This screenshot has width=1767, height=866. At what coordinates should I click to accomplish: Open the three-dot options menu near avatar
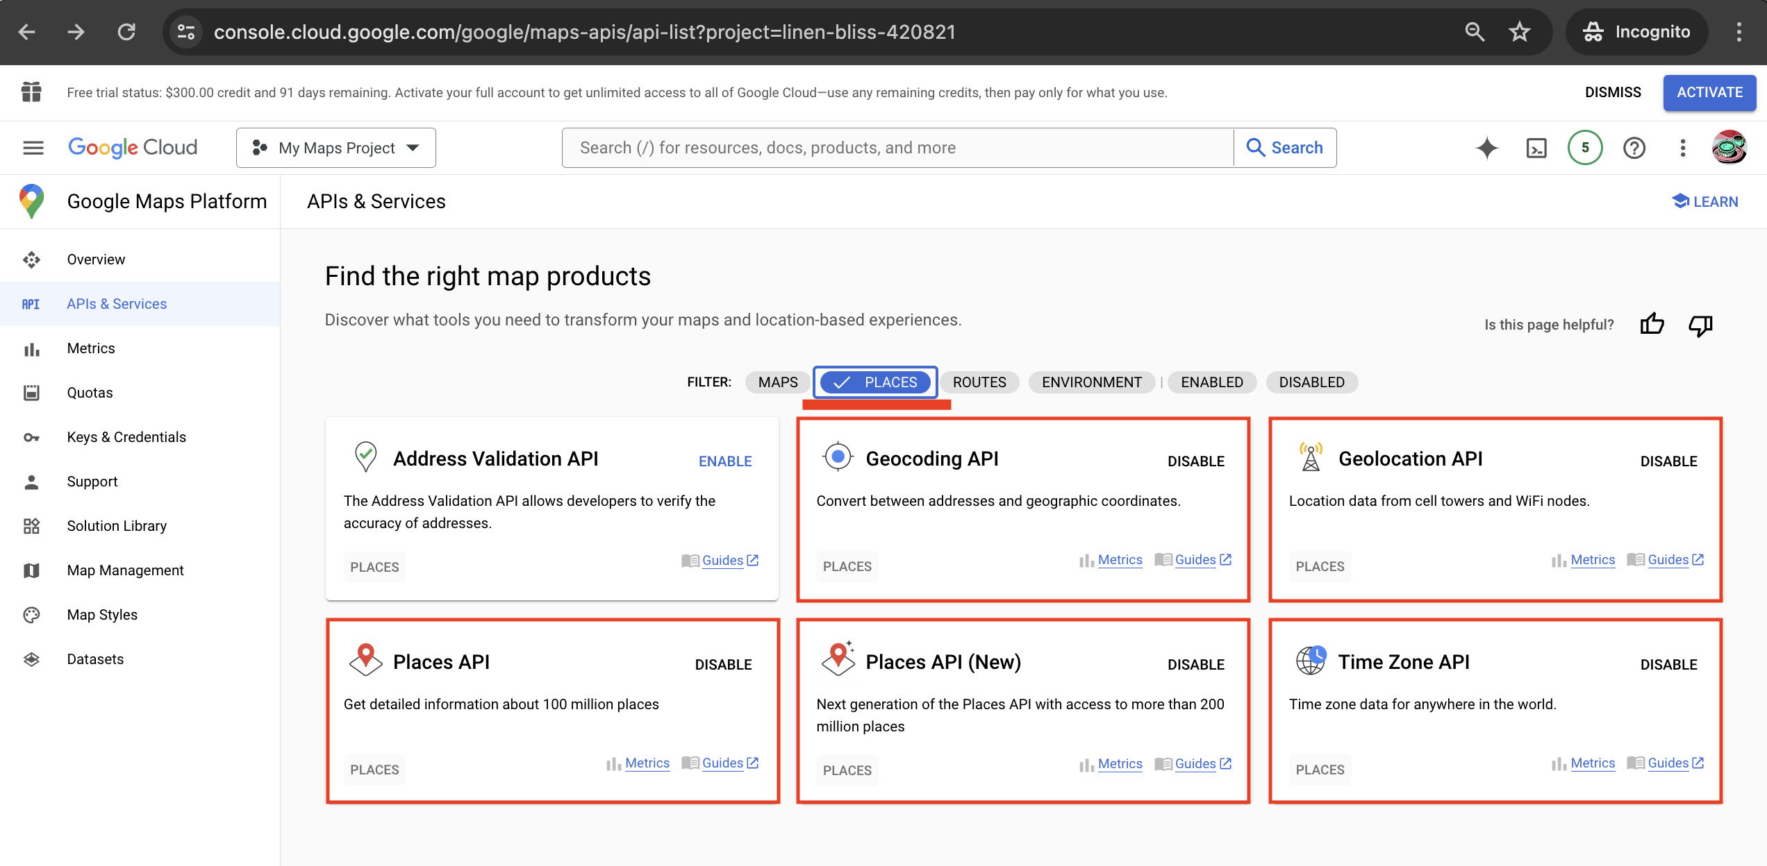(x=1682, y=147)
